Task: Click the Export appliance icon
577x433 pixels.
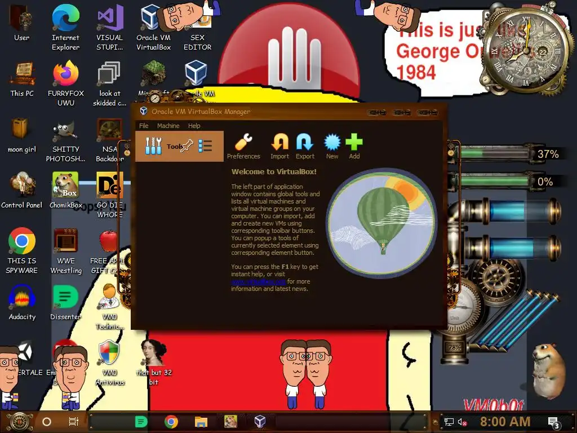Action: click(x=305, y=146)
